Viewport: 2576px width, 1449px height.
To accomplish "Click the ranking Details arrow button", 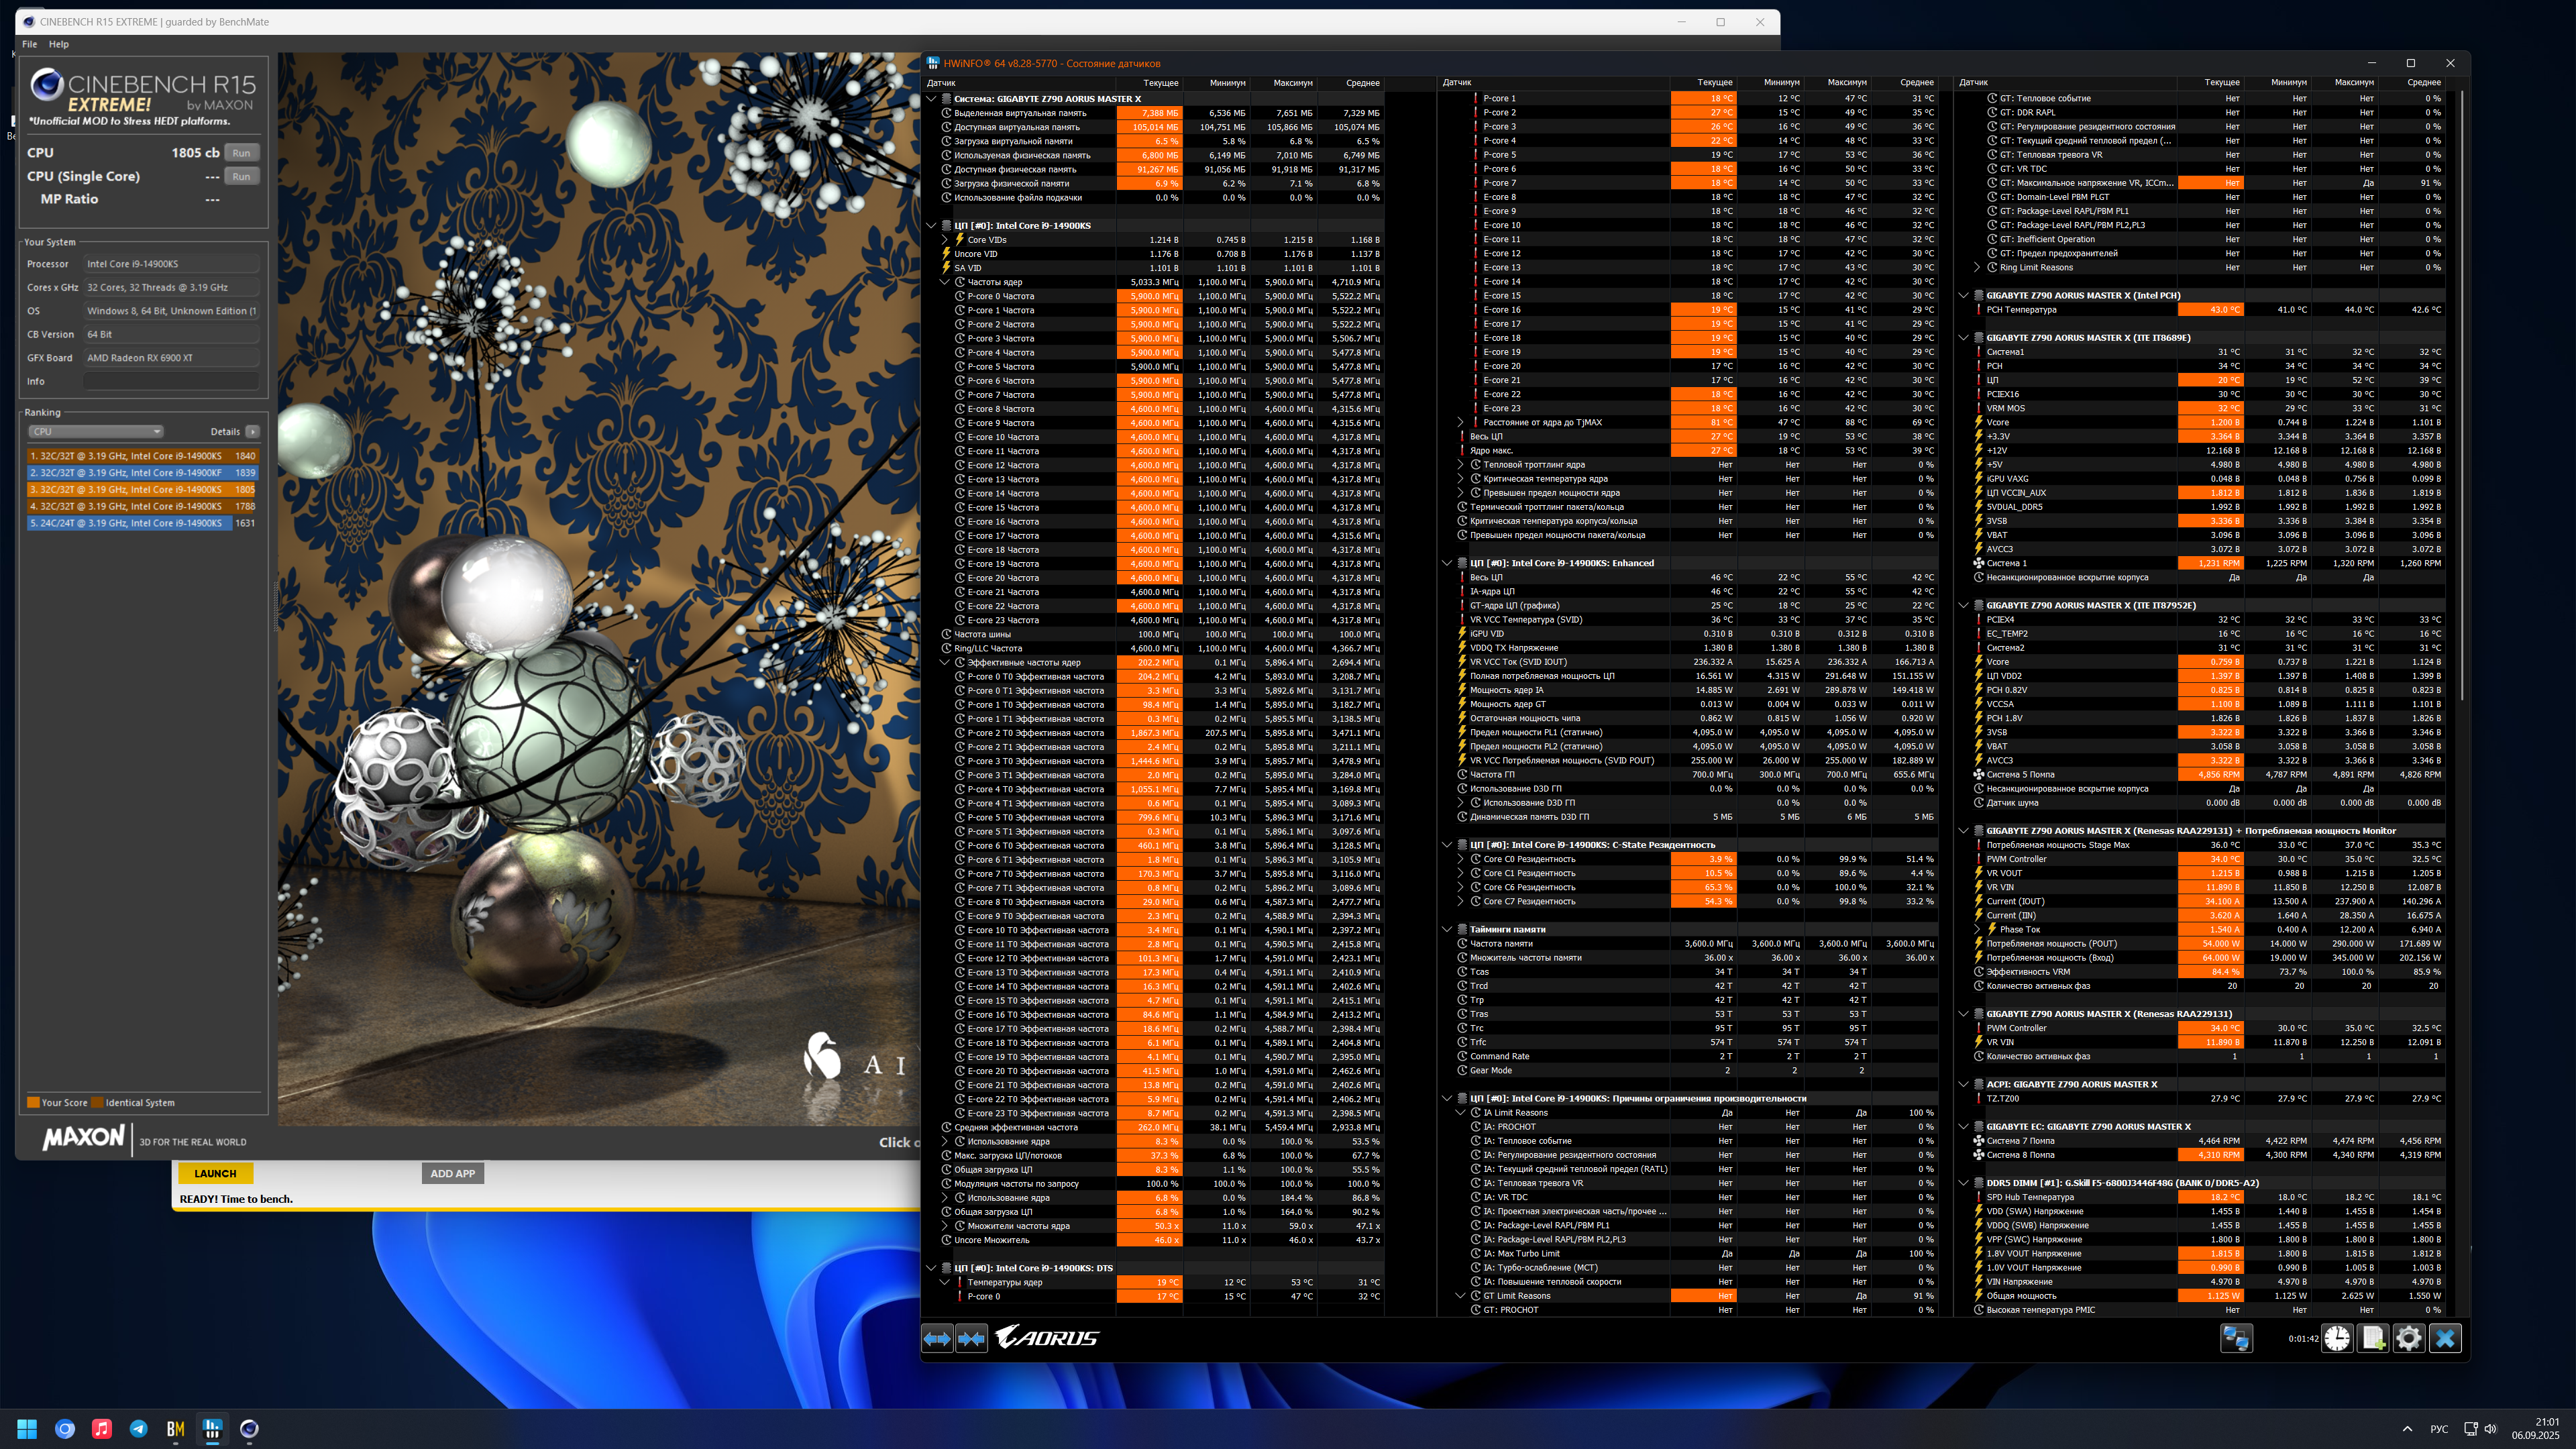I will click(x=253, y=432).
